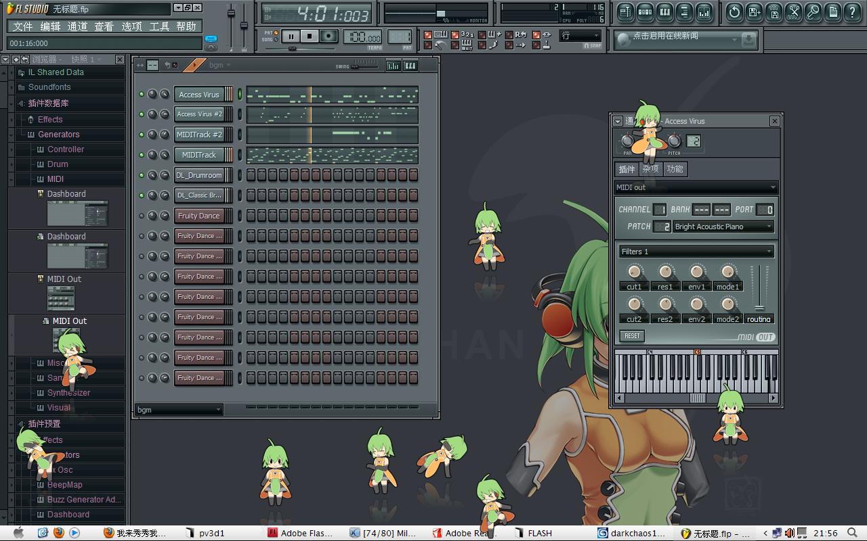Open Adobe Flash taskbar item

(299, 533)
